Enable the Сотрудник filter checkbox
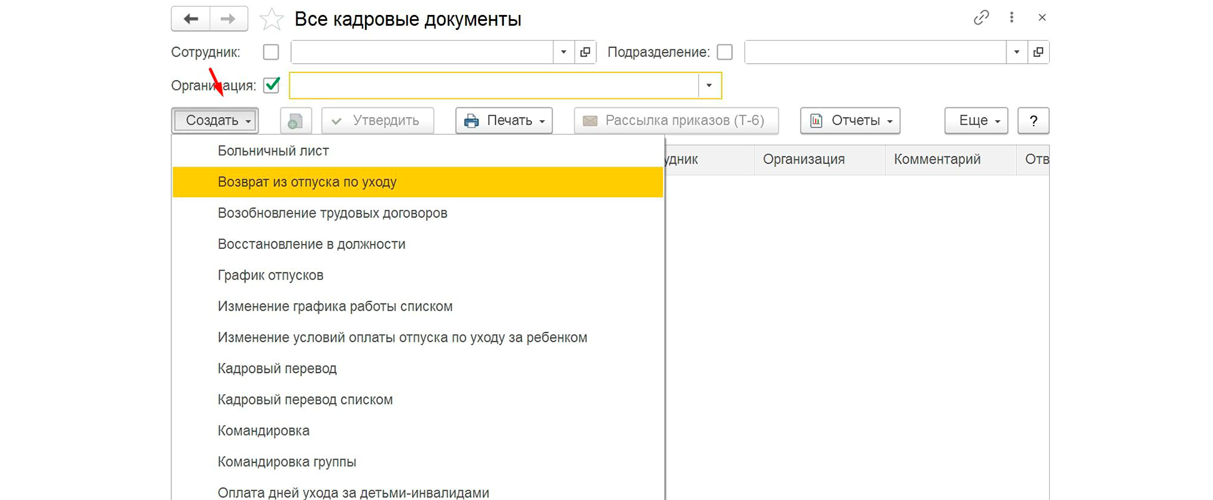Viewport: 1213px width, 500px height. (271, 52)
